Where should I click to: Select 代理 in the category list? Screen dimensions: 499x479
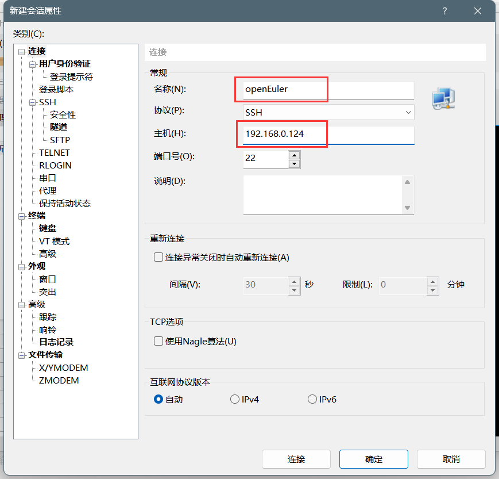48,190
